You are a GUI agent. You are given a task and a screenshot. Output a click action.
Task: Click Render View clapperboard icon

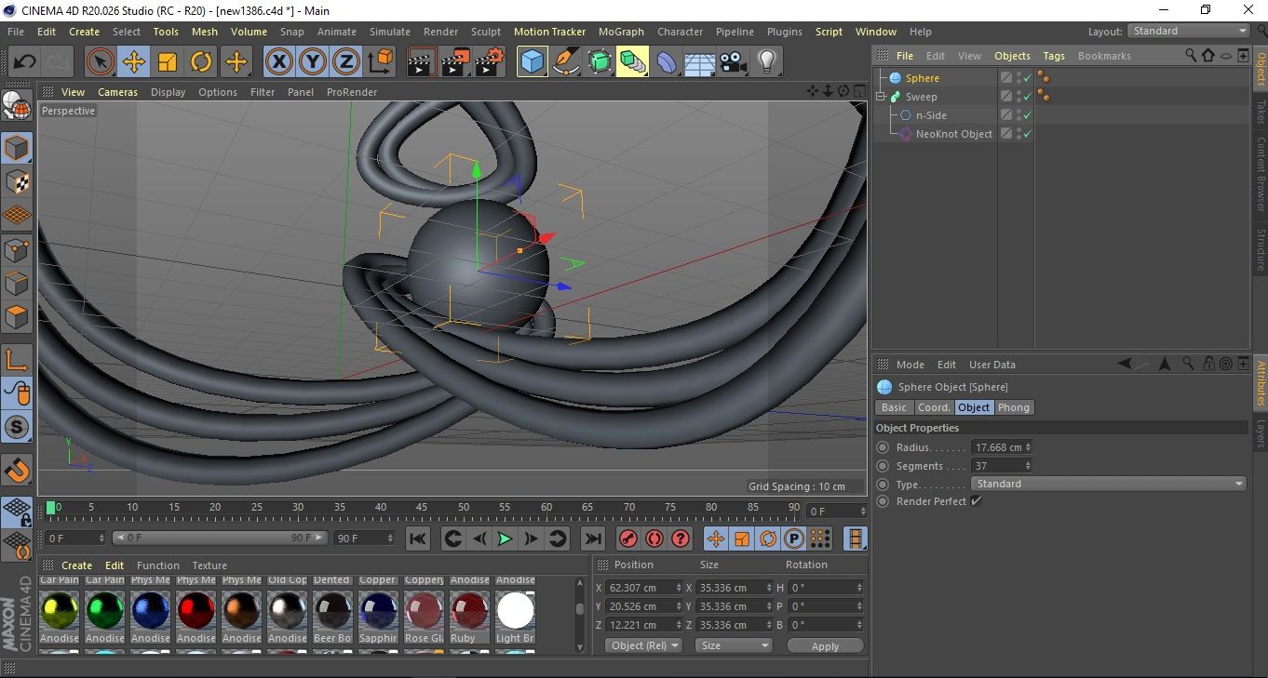(422, 62)
